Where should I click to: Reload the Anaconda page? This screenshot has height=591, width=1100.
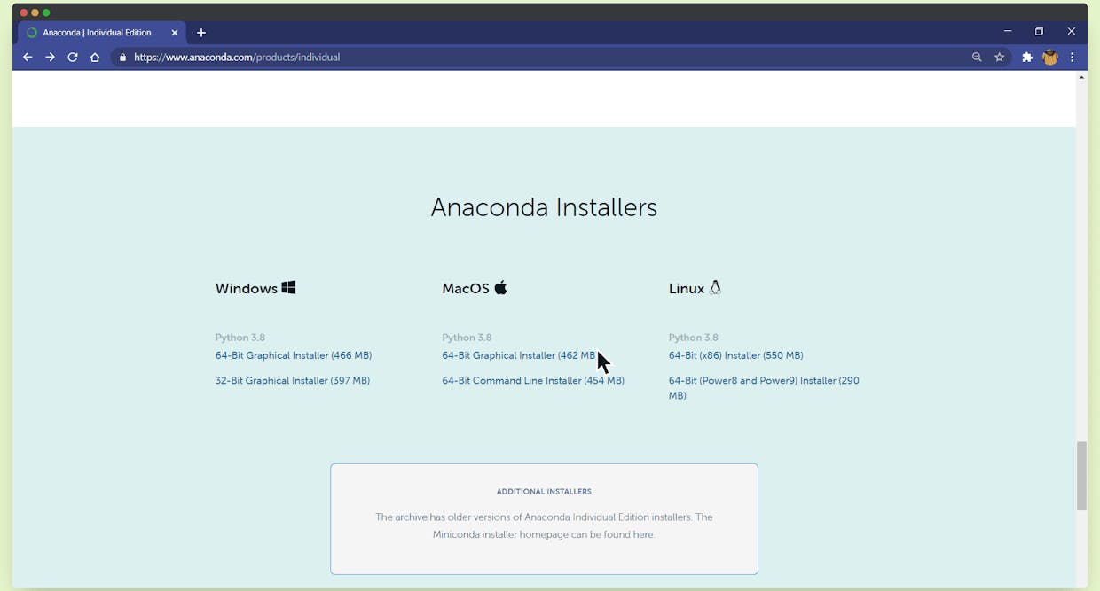coord(73,58)
